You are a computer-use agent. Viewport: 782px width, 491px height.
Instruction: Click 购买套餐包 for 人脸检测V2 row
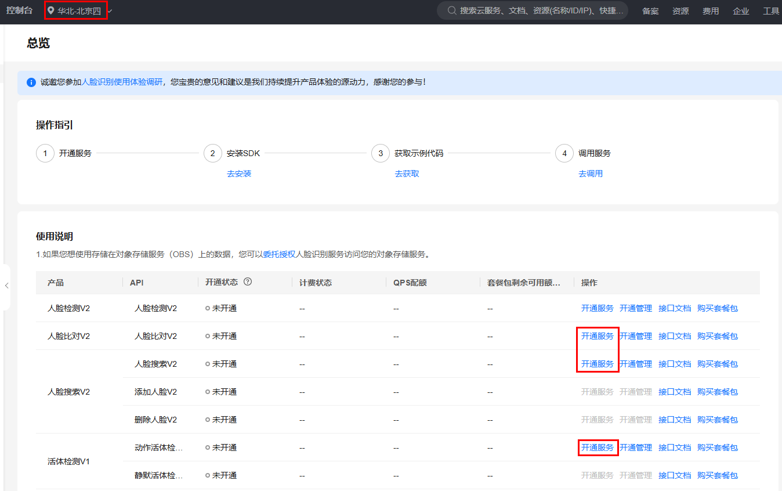tap(717, 308)
